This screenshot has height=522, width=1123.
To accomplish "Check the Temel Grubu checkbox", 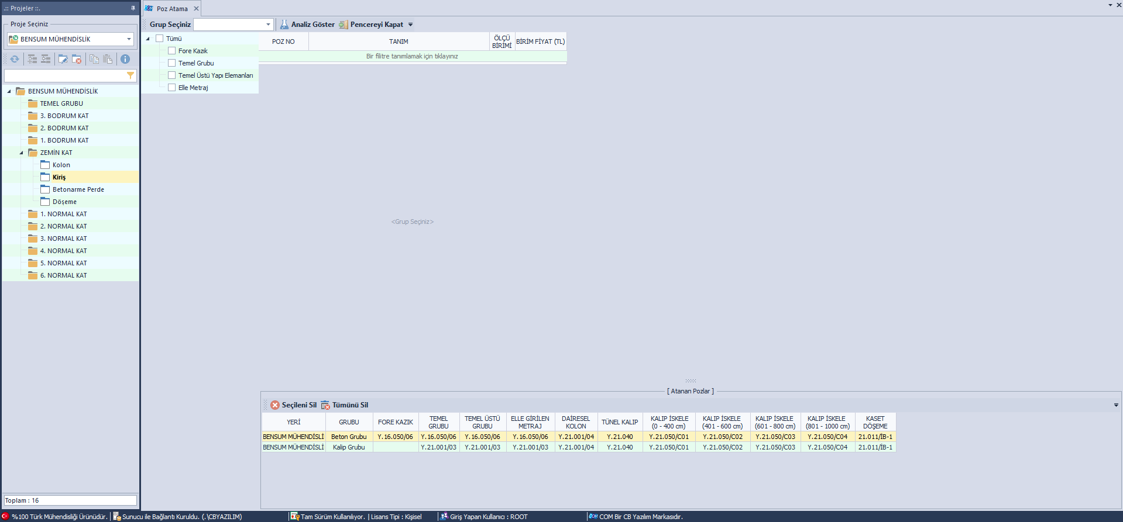I will (171, 63).
